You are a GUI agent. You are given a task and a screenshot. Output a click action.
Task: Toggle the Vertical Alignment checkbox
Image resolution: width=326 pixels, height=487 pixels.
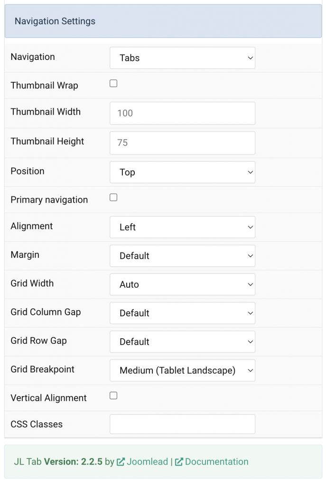pyautogui.click(x=113, y=395)
